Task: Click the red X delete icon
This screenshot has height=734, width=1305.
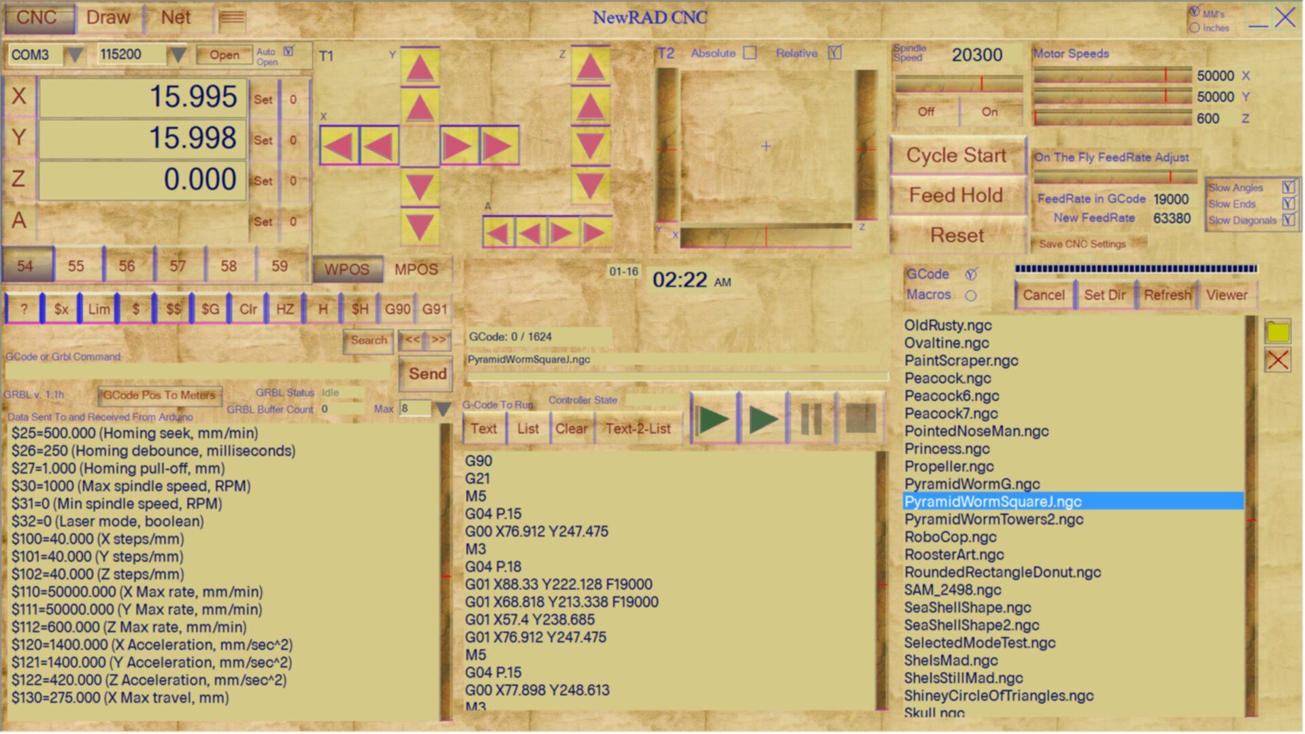Action: (x=1278, y=360)
